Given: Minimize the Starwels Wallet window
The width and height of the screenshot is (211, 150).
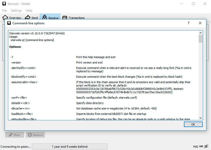Looking at the screenshot, I should pyautogui.click(x=182, y=4).
